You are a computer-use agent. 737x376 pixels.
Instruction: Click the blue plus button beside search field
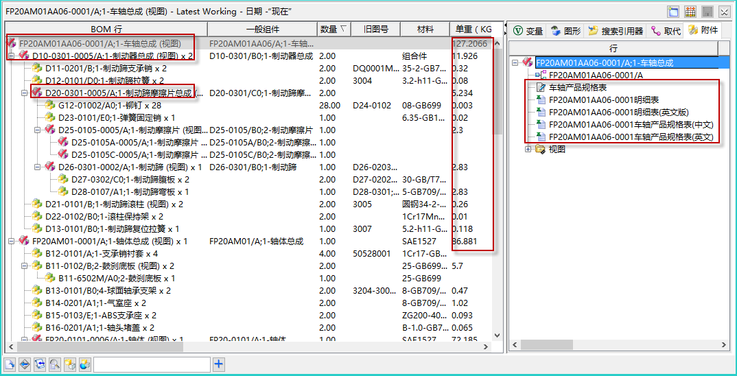point(218,364)
